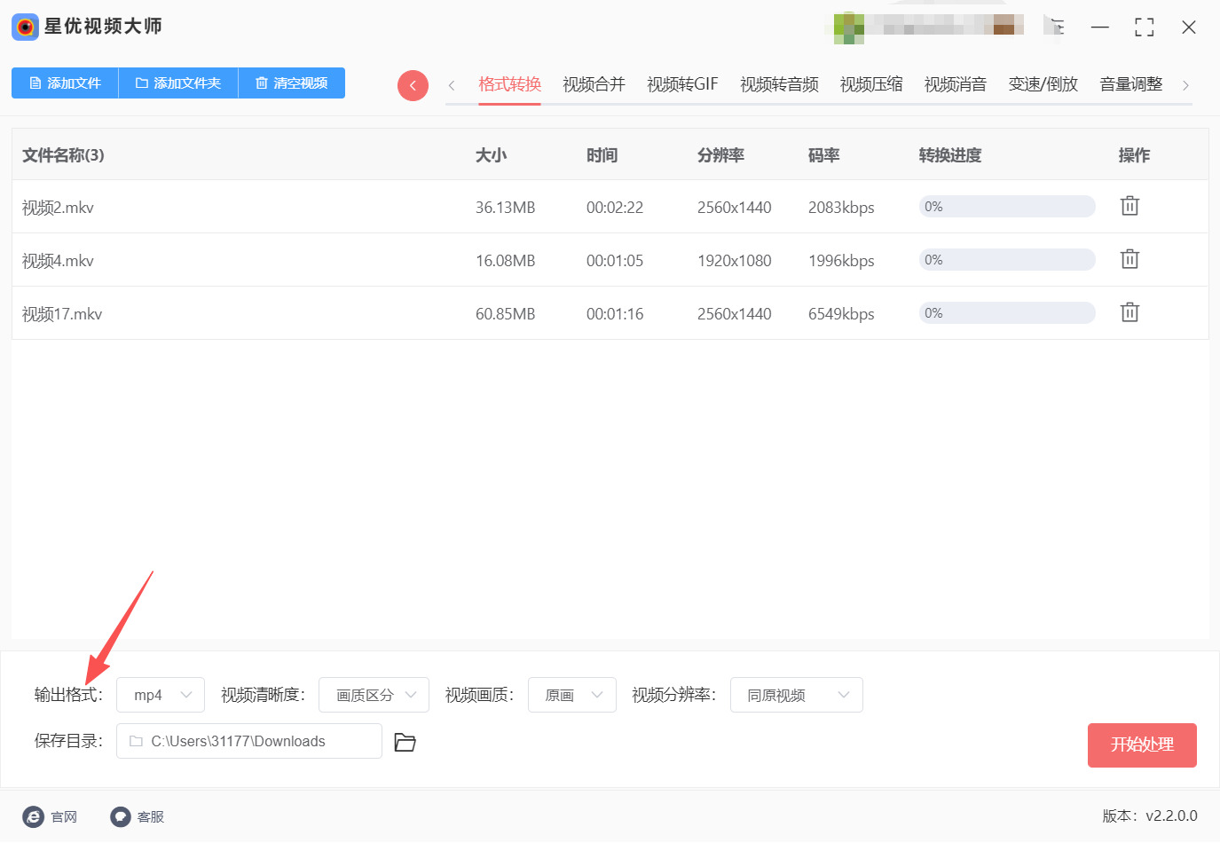Click the 00:01:16 duration value
The height and width of the screenshot is (843, 1220).
[x=615, y=314]
